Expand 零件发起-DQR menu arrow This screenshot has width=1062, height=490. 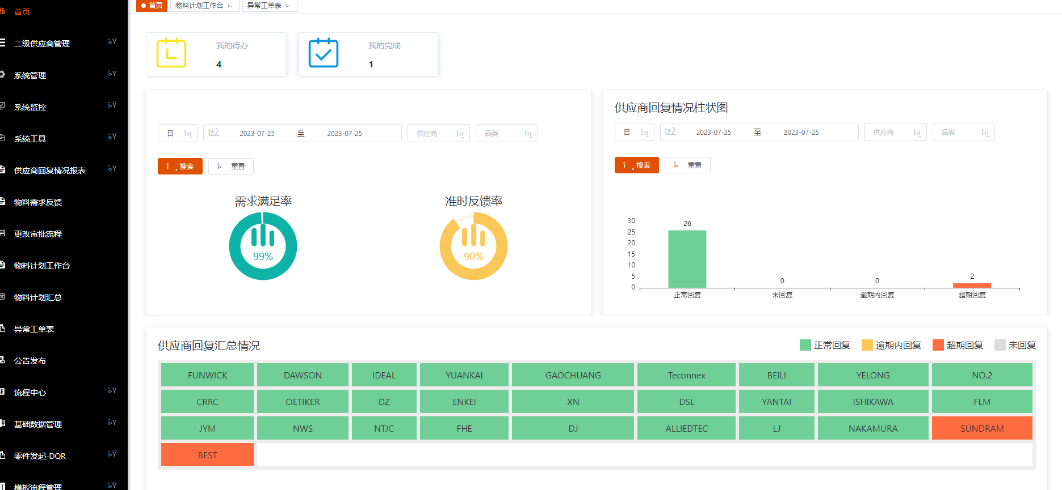(x=112, y=454)
